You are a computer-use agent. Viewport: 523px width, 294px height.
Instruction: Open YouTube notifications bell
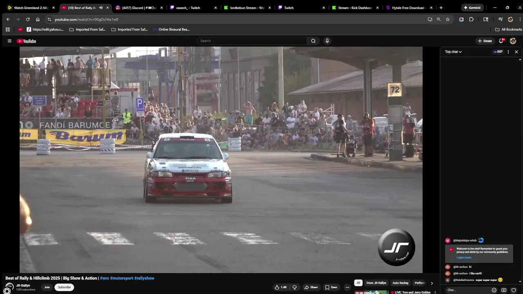coord(501,41)
